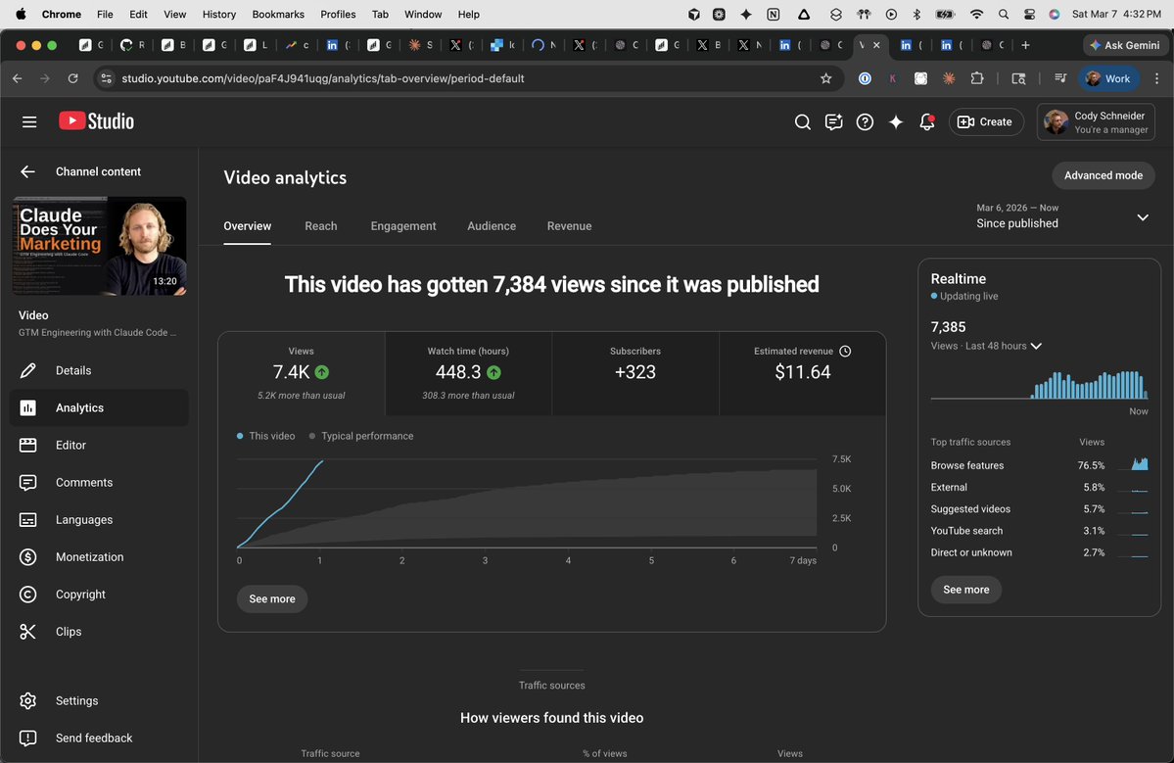Open a new tab with plus button
Viewport: 1174px width, 763px height.
pos(1026,45)
